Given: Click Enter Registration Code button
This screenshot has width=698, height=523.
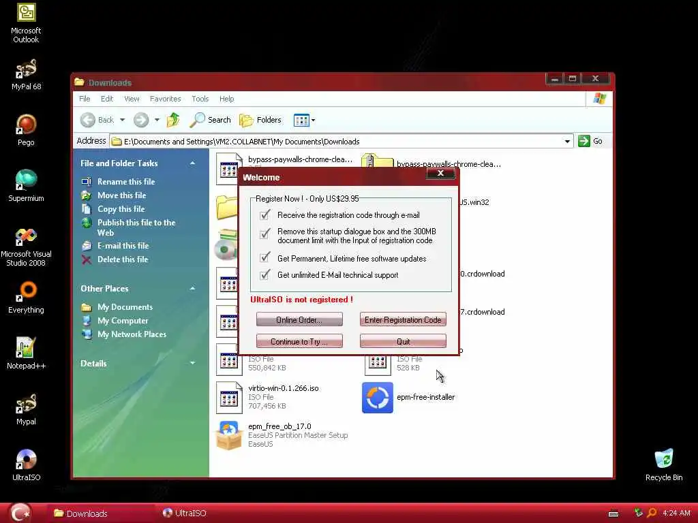Looking at the screenshot, I should (x=403, y=320).
